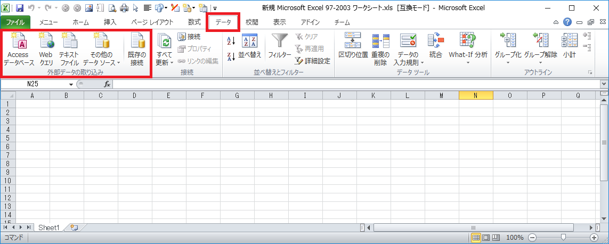Click プロパティ button in 接続 group

(x=194, y=49)
